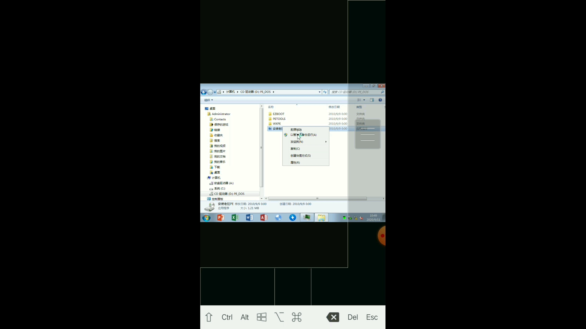Open the view options dropdown arrow
Screen dimensions: 586x329
[364, 100]
